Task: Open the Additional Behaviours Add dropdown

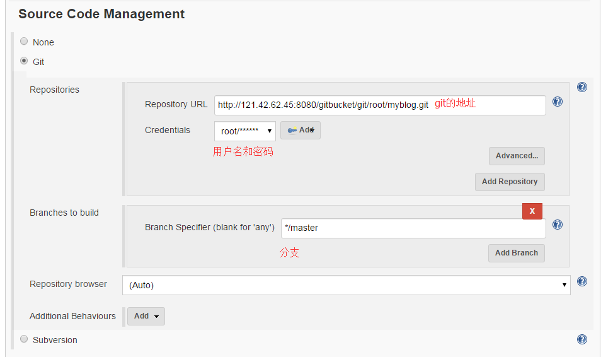Action: click(x=146, y=316)
